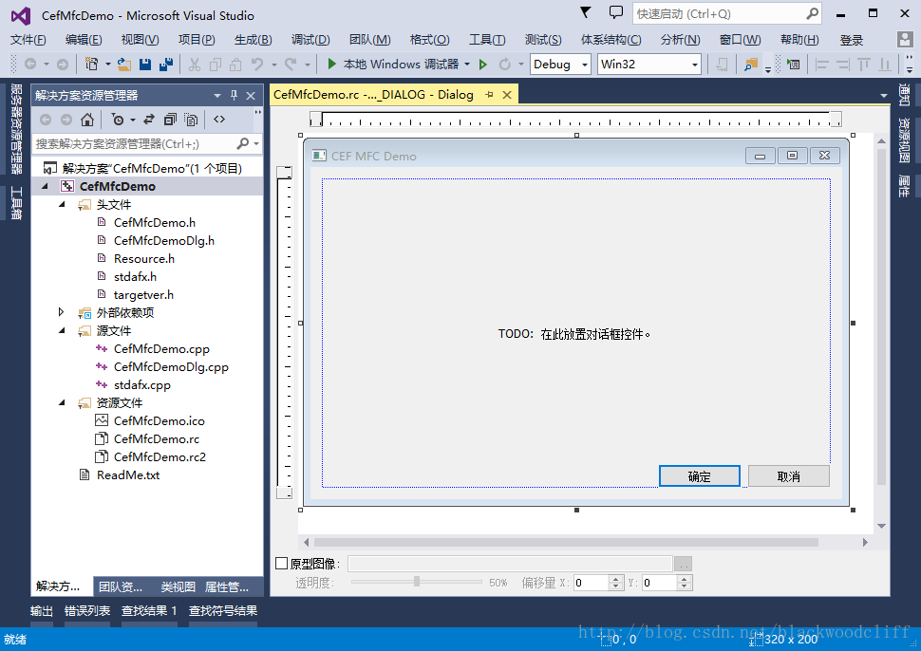Open the Win32 platform dropdown
This screenshot has height=651, width=921.
695,65
